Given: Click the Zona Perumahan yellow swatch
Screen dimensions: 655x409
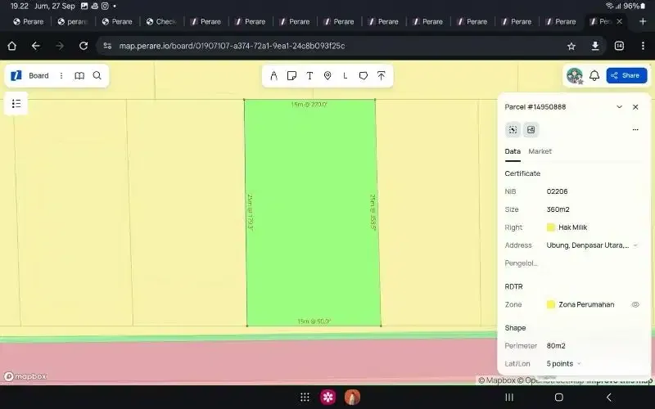Looking at the screenshot, I should [x=551, y=304].
